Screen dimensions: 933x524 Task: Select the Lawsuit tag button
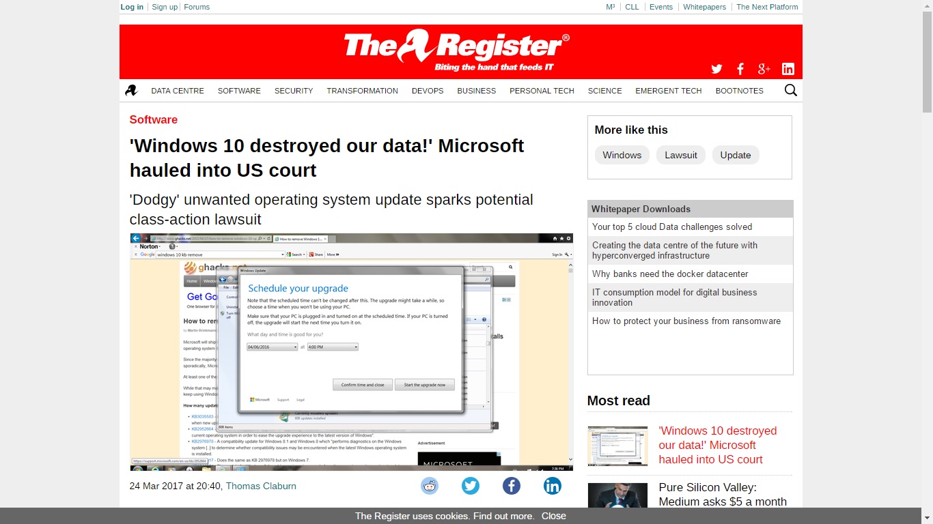point(681,155)
